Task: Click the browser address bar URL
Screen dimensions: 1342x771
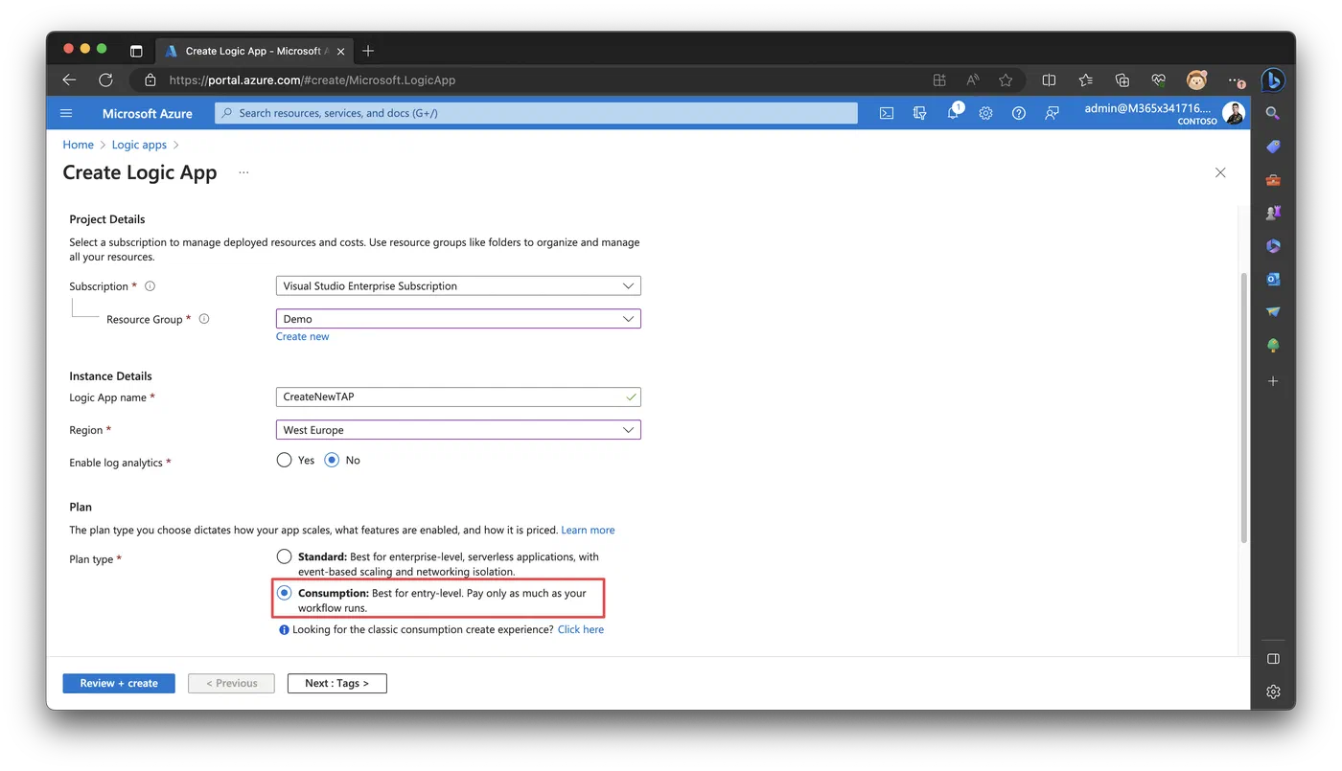Action: pyautogui.click(x=312, y=80)
